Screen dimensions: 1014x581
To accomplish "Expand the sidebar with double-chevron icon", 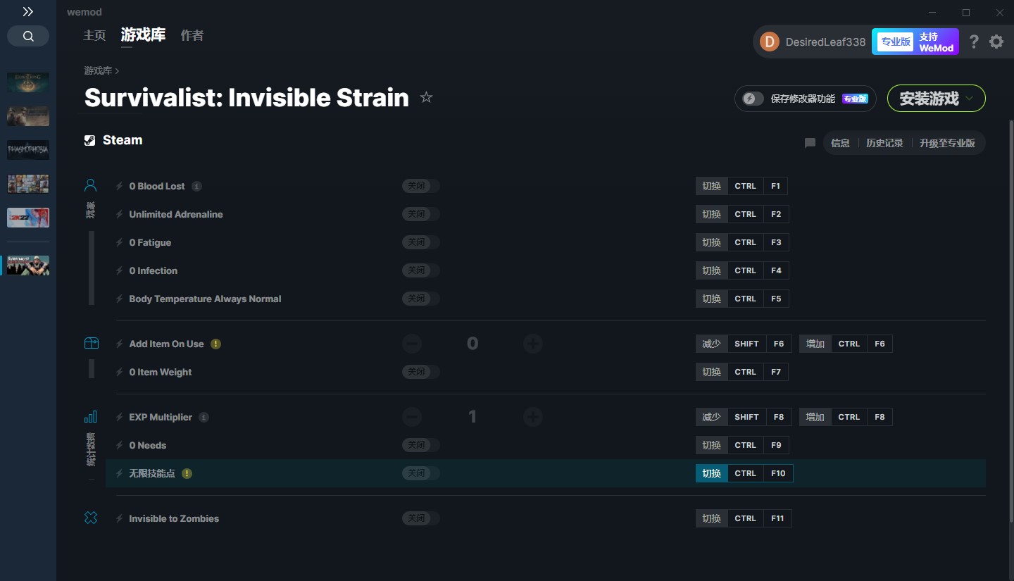I will [28, 12].
